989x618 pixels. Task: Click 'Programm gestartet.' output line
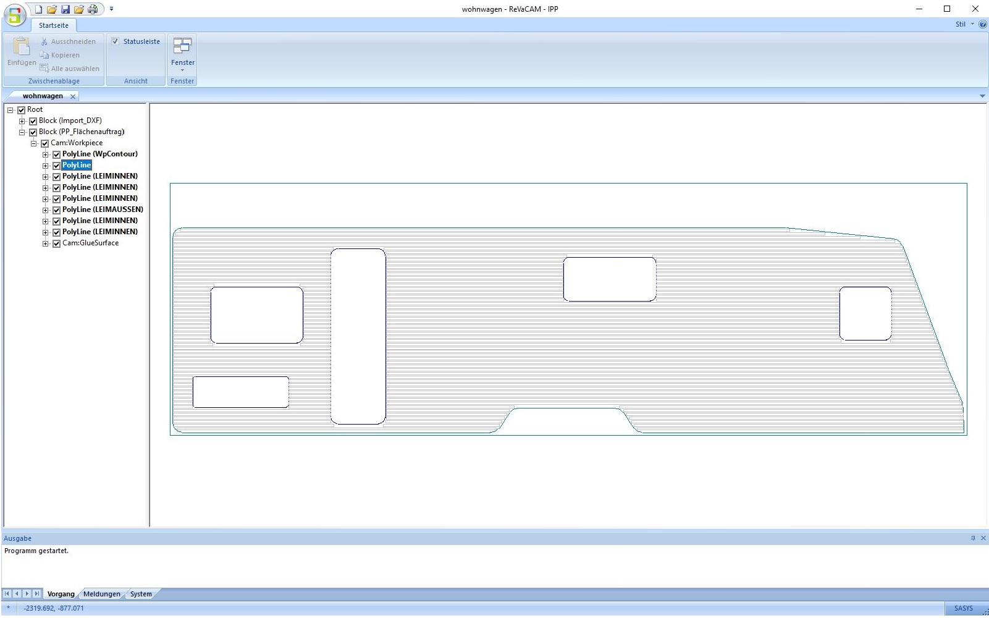(x=36, y=551)
